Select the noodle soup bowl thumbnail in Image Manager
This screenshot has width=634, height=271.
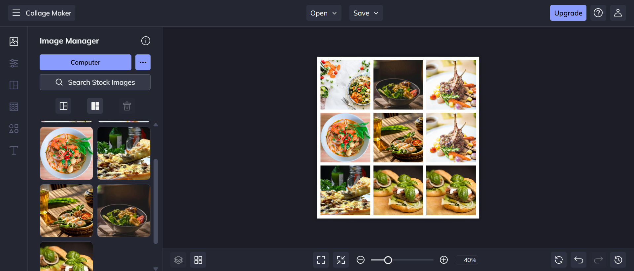pyautogui.click(x=66, y=153)
